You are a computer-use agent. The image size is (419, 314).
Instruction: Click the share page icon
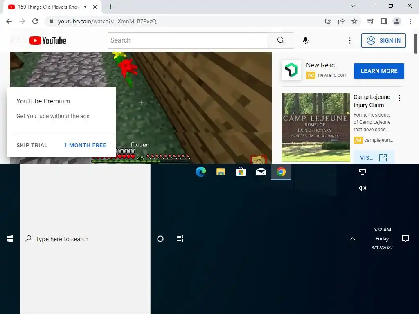click(341, 21)
